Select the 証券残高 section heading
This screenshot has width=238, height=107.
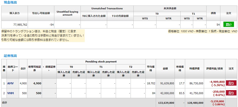click(x=11, y=55)
